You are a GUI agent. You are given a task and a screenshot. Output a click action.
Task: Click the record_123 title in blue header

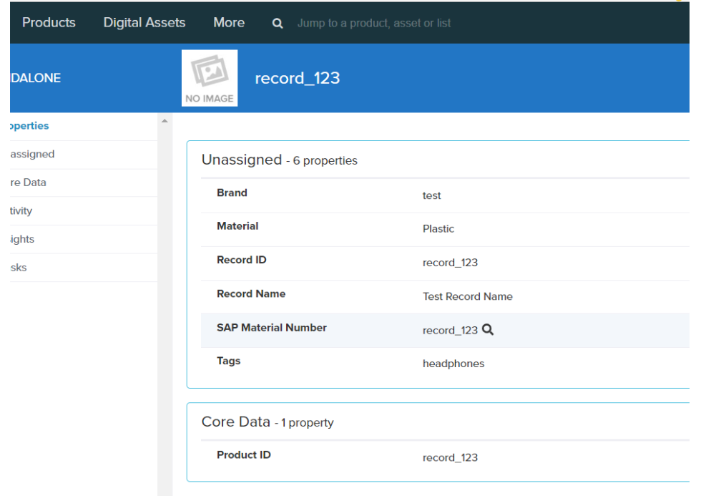[x=297, y=78]
